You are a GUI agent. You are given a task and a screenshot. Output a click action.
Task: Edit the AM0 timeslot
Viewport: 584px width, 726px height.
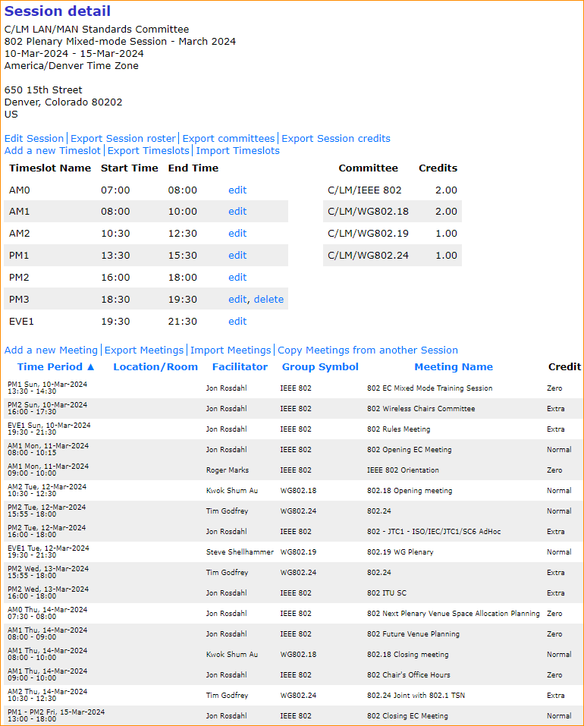point(237,190)
